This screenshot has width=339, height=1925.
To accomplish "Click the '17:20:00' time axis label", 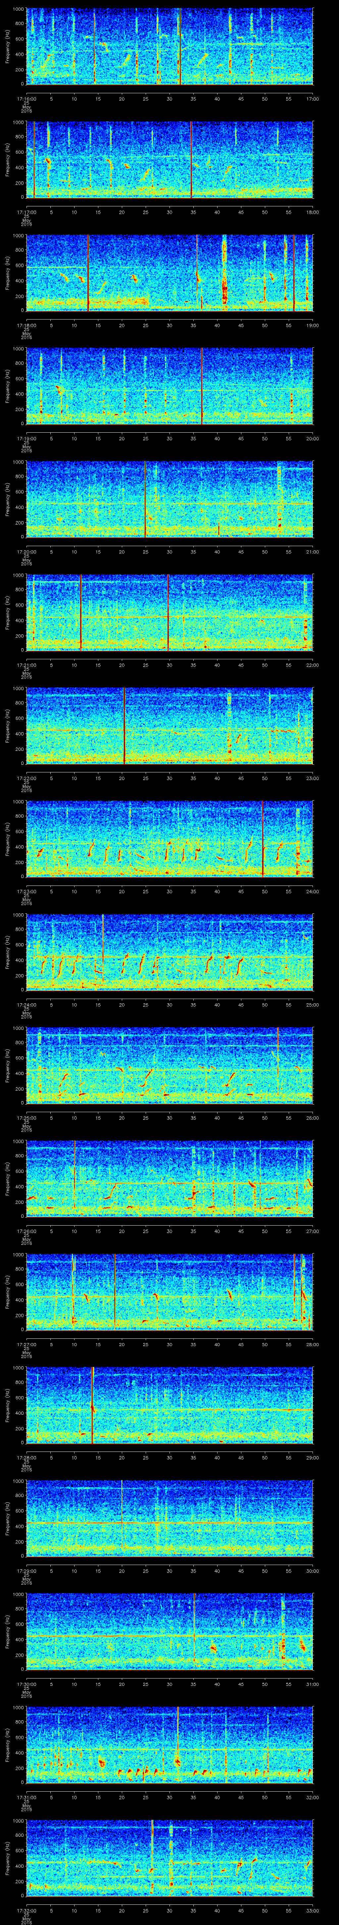I will tap(26, 552).
